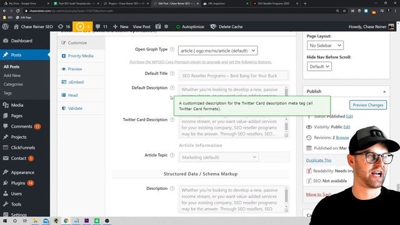Open the Article Topic dropdown
The height and width of the screenshot is (225, 400).
219,157
